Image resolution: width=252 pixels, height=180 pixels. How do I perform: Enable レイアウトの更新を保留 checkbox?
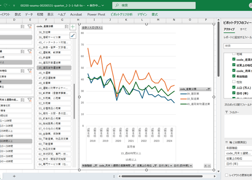tap(227, 175)
